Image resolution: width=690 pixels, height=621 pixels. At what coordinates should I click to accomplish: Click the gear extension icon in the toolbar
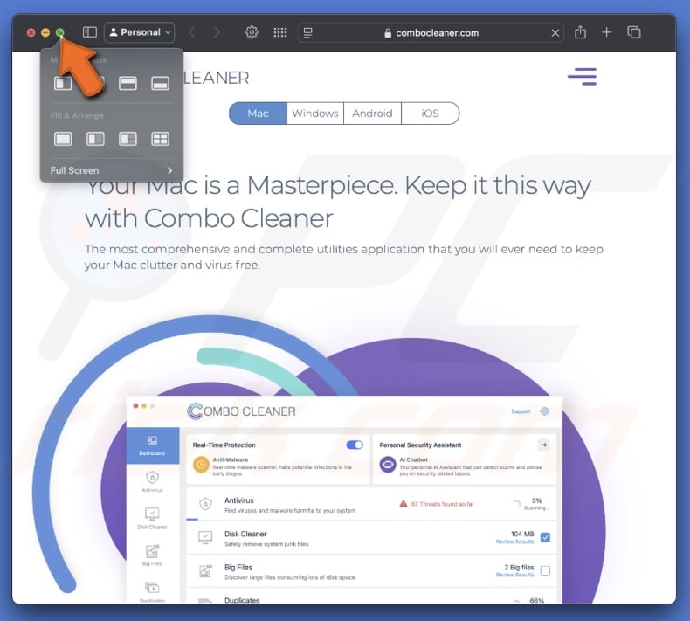(252, 32)
